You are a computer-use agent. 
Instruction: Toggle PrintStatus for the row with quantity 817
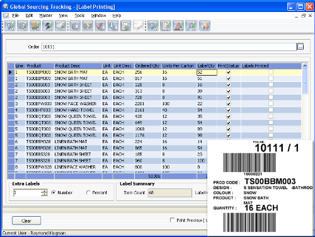pyautogui.click(x=229, y=78)
